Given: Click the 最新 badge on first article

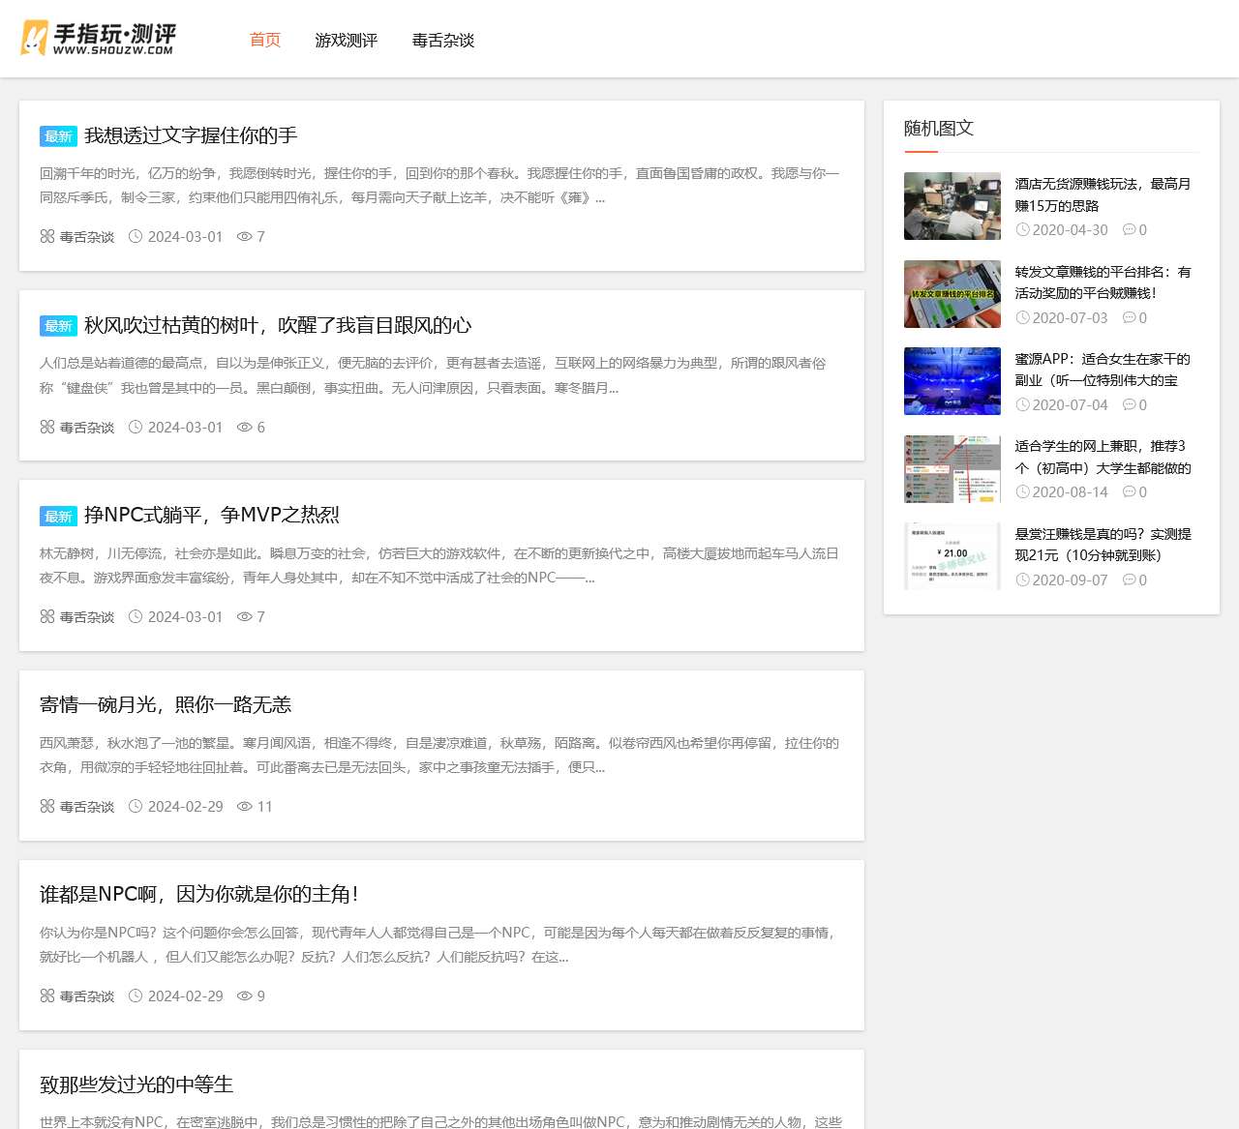Looking at the screenshot, I should (58, 135).
